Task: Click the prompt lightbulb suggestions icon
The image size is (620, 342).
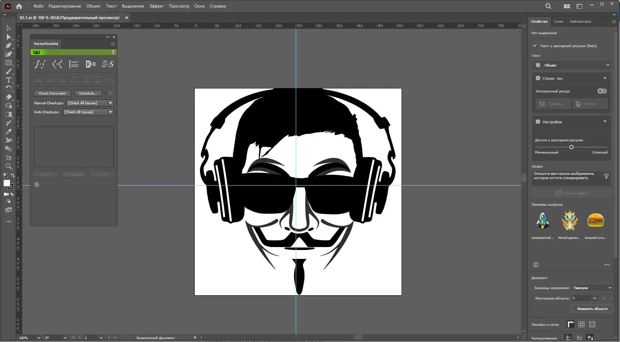Action: coord(606,176)
